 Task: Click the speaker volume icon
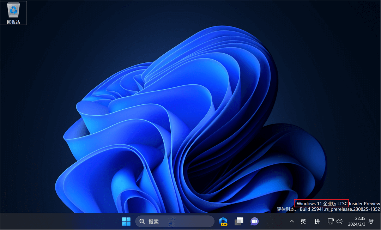340,222
